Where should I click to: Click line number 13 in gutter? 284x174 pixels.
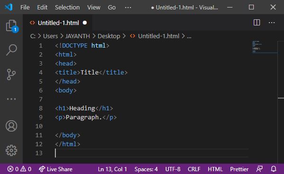[39, 153]
